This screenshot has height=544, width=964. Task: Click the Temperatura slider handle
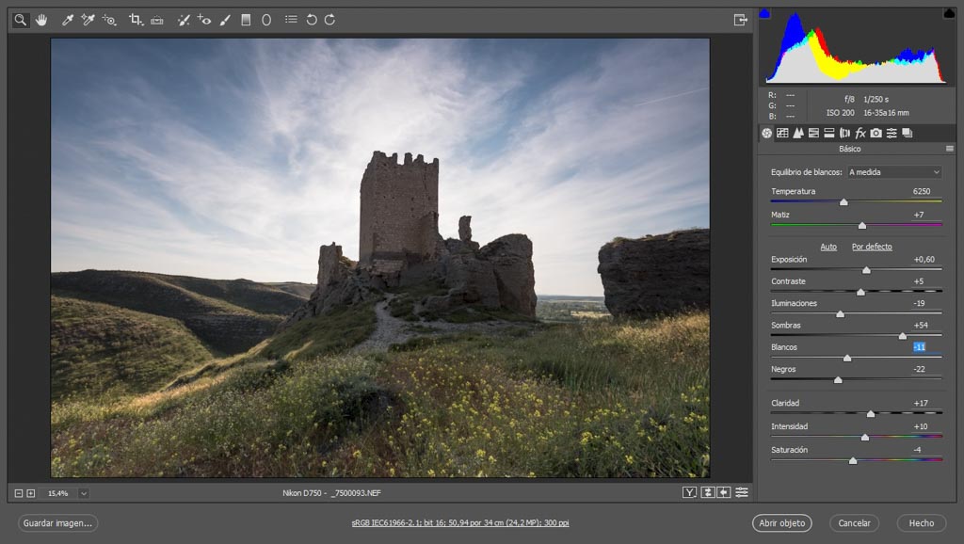click(843, 201)
